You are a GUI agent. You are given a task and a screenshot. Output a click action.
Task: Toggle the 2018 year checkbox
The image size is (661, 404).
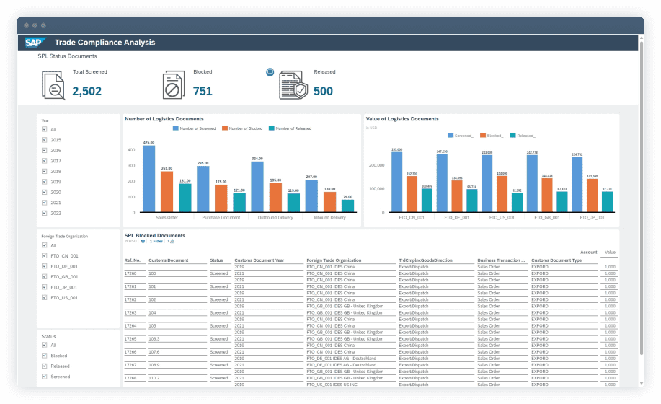click(44, 171)
